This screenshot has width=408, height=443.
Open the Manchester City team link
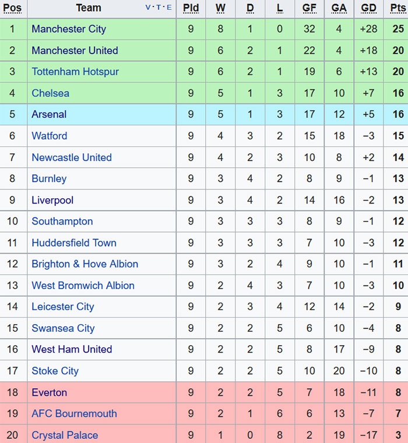pos(69,29)
